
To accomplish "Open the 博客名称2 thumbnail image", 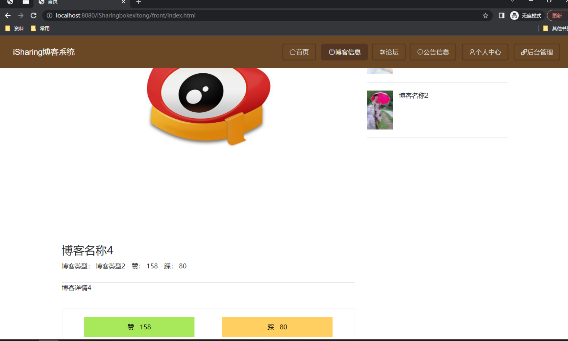I will pyautogui.click(x=380, y=110).
